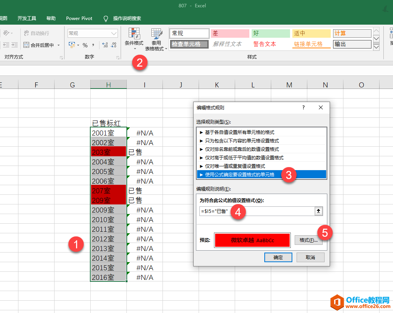Click red cell 203室
This screenshot has height=313, width=393.
point(108,152)
